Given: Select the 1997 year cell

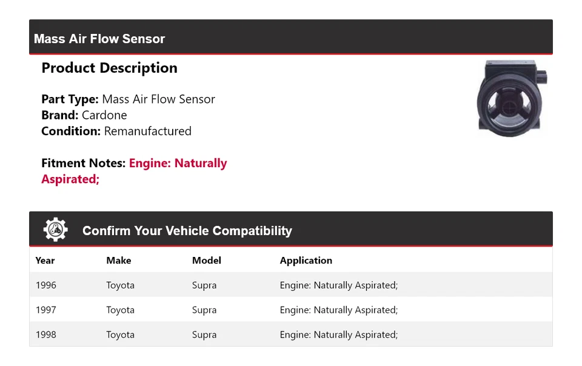Looking at the screenshot, I should (45, 310).
